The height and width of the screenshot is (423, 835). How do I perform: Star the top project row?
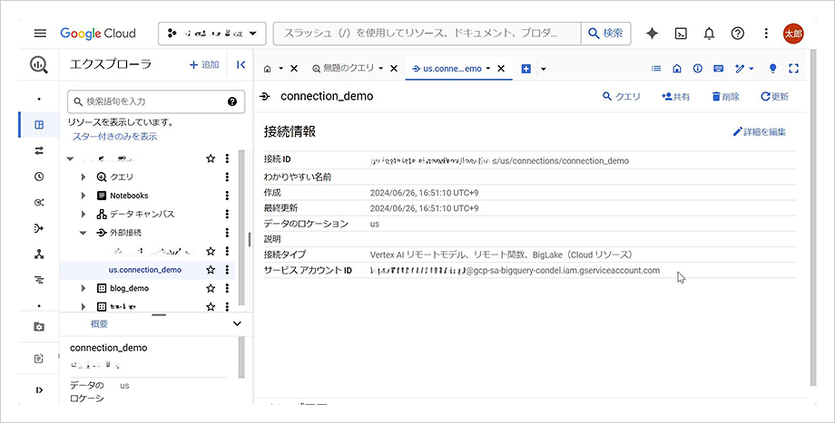[211, 159]
